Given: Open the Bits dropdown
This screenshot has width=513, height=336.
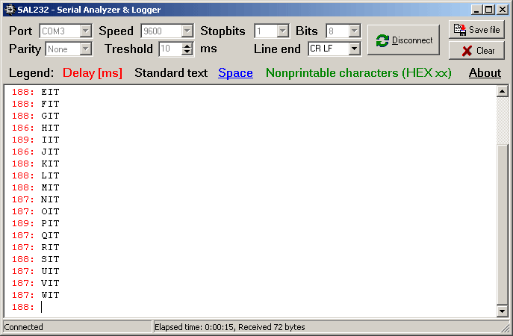Looking at the screenshot, I should [354, 31].
